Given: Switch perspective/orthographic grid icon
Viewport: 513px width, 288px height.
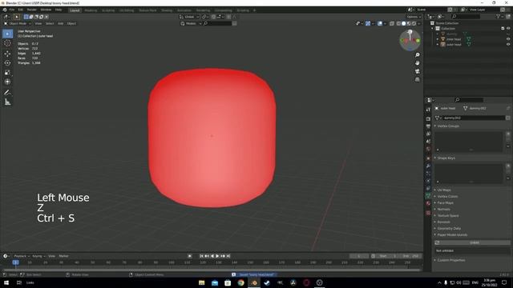Looking at the screenshot, I should 417,79.
